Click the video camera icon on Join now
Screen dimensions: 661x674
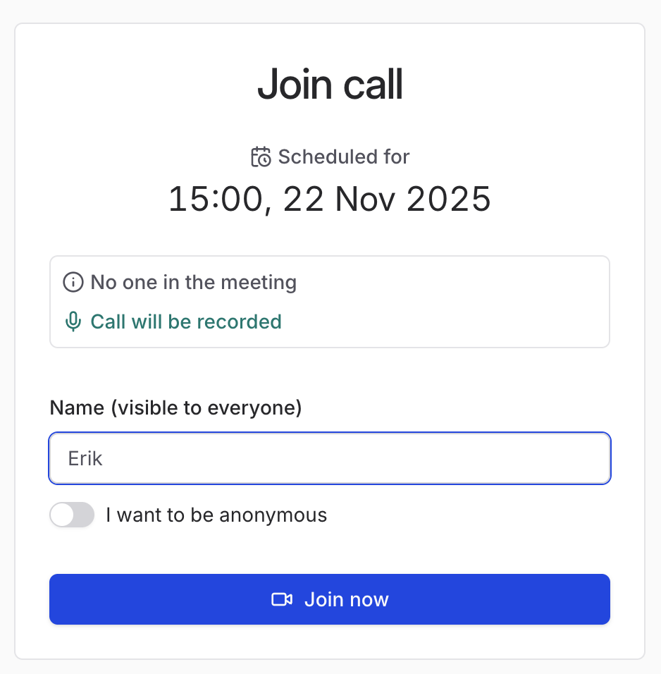pos(282,599)
